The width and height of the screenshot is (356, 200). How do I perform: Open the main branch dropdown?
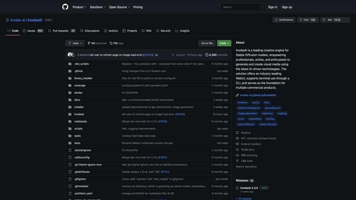[75, 43]
